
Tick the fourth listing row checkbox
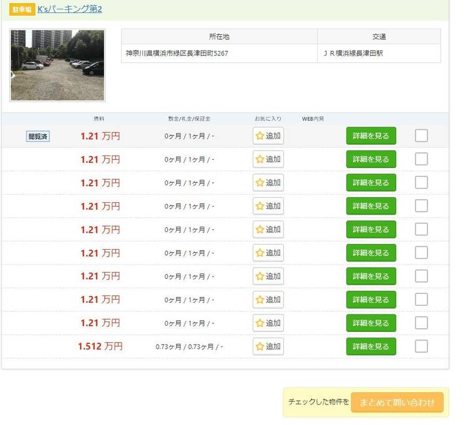421,206
